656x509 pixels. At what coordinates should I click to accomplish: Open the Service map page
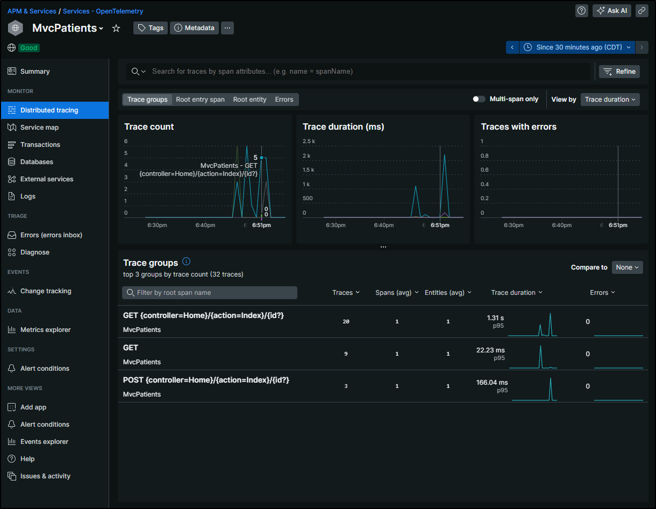coord(54,128)
